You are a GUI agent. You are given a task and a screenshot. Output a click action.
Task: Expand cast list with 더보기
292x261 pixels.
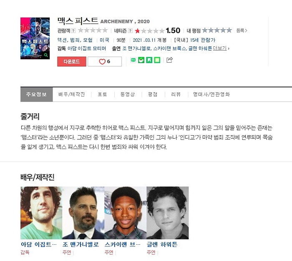[x=221, y=48]
